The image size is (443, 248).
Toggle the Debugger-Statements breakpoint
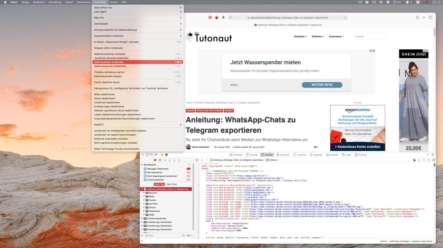tap(189, 169)
